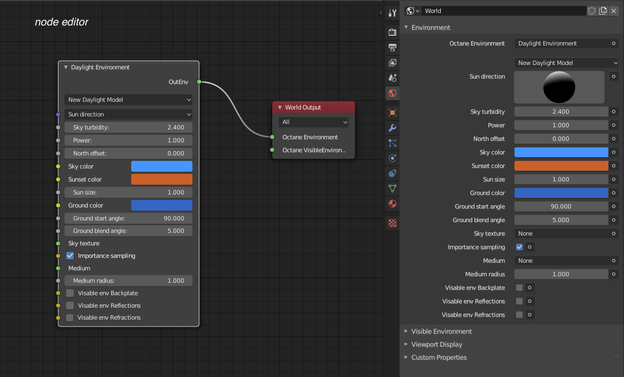
Task: Enable Visable env Reflections in properties panel
Action: [x=519, y=301]
